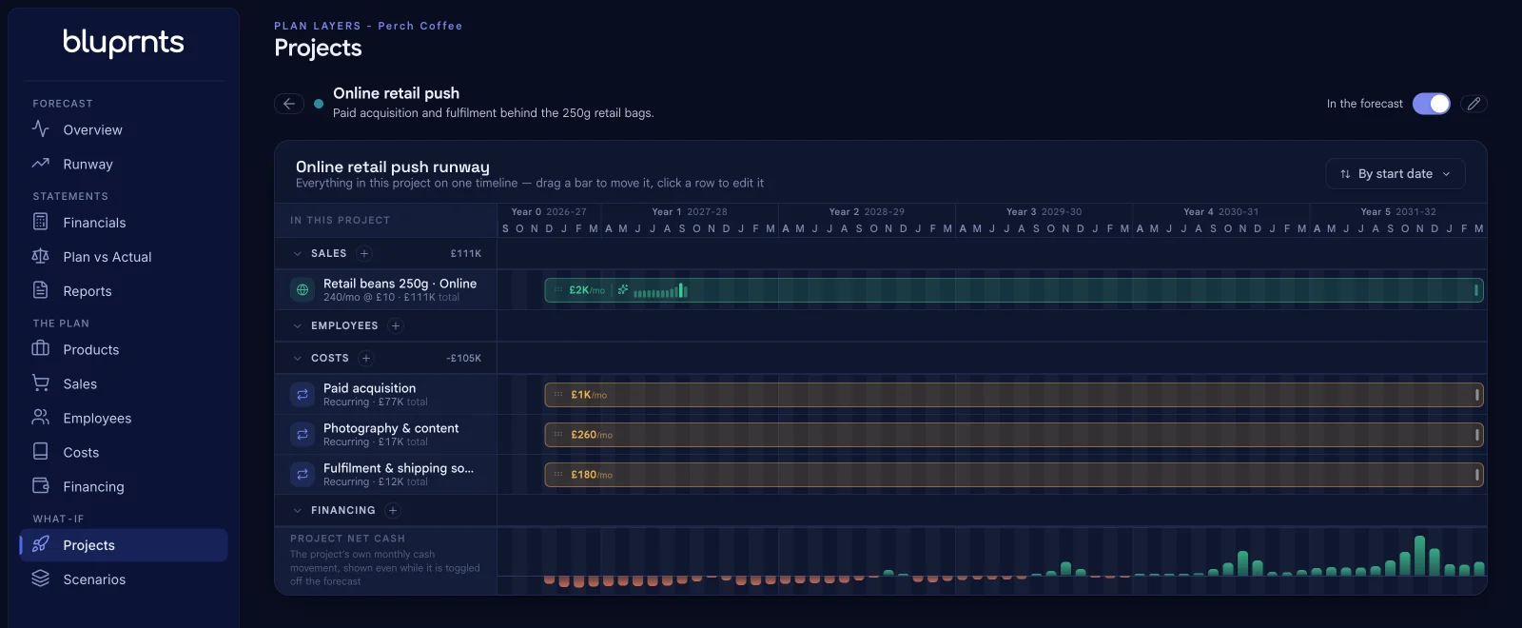Click the green £2K/mo timeline bar
Image resolution: width=1522 pixels, height=628 pixels.
tap(1013, 290)
